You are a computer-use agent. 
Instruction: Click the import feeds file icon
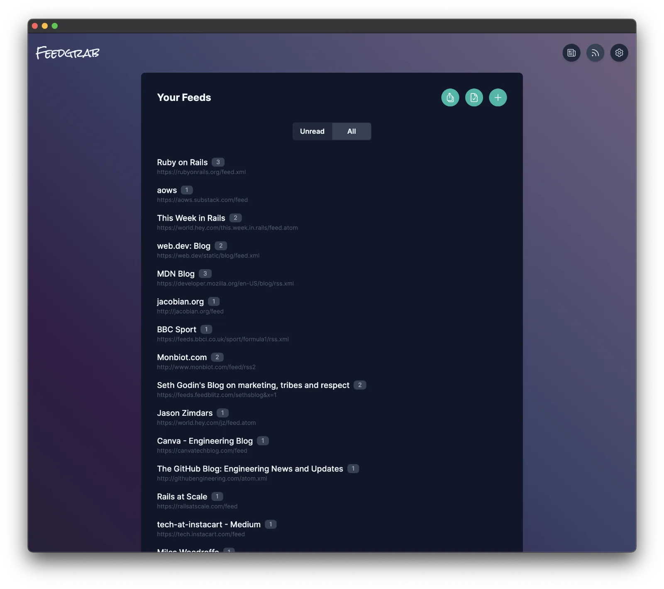point(474,98)
